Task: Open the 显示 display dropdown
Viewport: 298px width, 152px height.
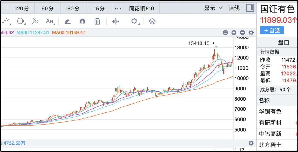Action: pos(213,8)
